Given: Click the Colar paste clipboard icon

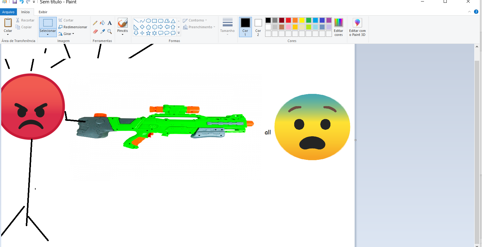Looking at the screenshot, I should pos(8,23).
